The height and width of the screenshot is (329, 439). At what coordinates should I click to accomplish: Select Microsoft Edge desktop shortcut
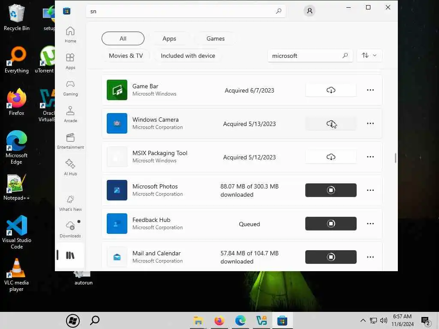click(17, 147)
